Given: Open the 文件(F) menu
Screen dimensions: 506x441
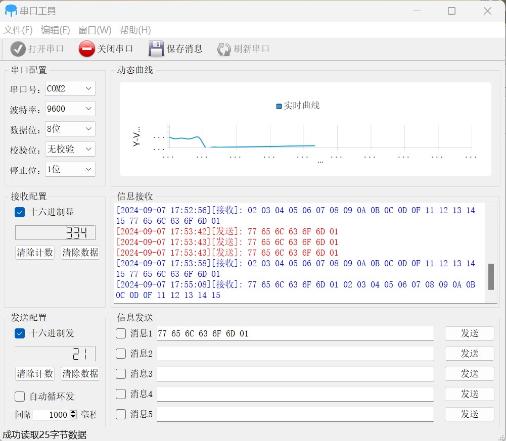Looking at the screenshot, I should 18,30.
